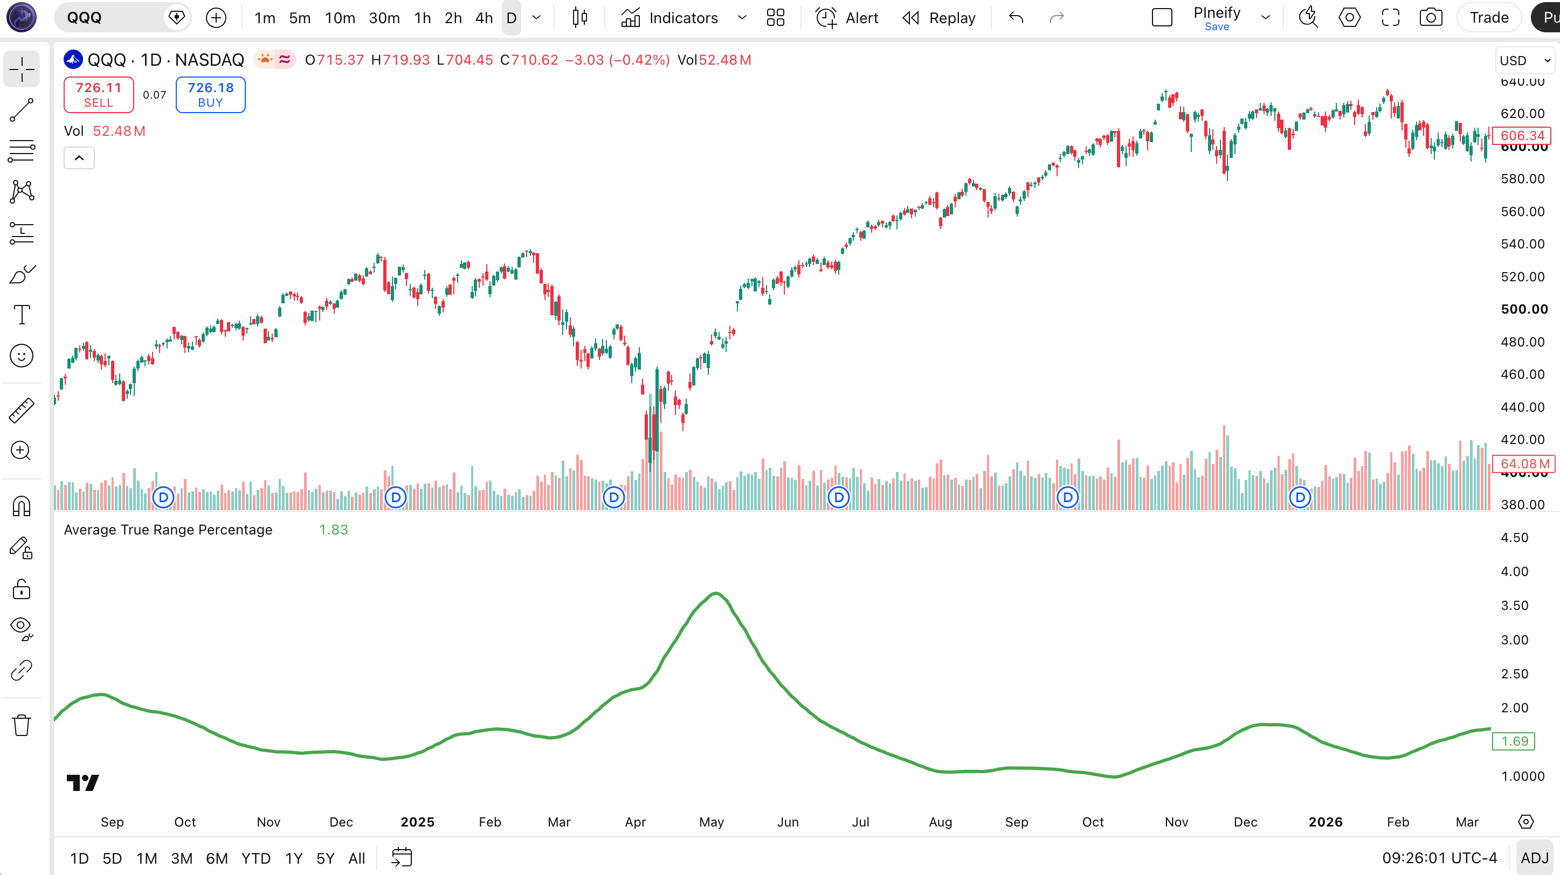This screenshot has height=875, width=1560.
Task: Take a chart snapshot with camera icon
Action: click(1431, 18)
